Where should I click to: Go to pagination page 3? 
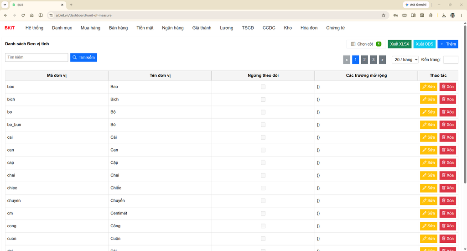(373, 60)
